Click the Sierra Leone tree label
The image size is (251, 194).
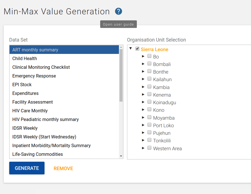point(154,49)
